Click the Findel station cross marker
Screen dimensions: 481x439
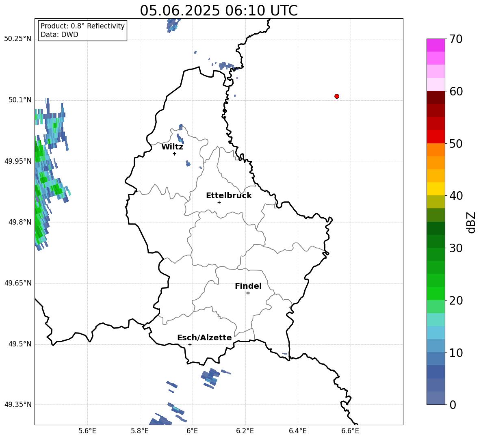pyautogui.click(x=248, y=293)
